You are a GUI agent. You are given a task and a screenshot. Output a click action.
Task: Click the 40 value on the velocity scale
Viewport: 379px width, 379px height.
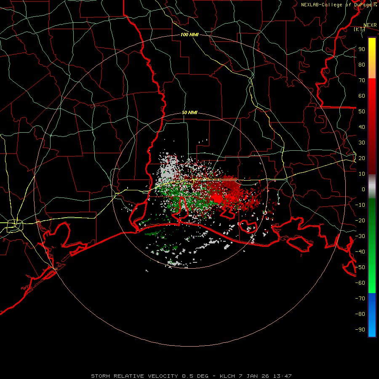pyautogui.click(x=362, y=127)
